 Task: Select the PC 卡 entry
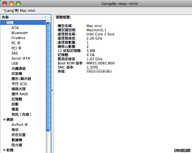pos(16,43)
